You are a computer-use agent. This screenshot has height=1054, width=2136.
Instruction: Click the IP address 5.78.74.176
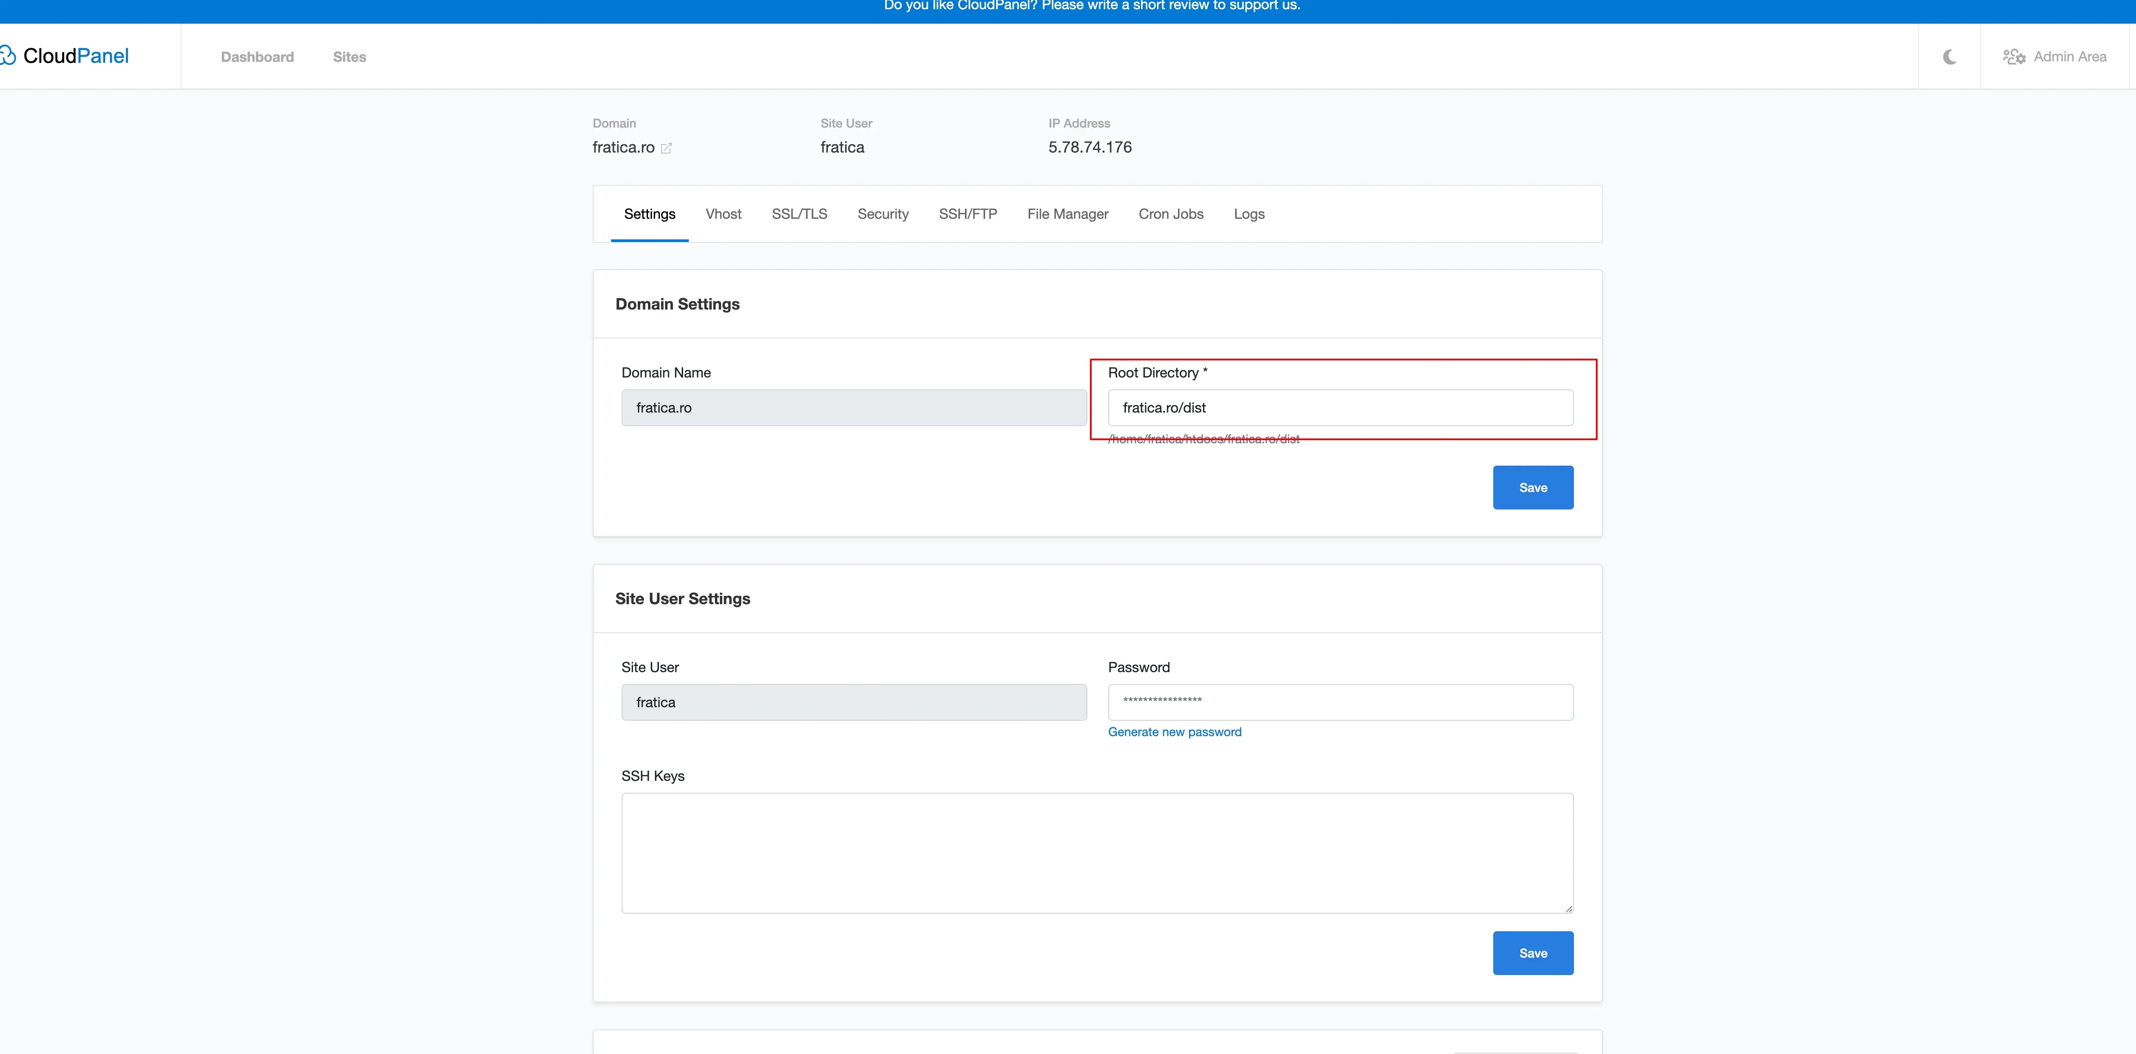click(x=1089, y=148)
